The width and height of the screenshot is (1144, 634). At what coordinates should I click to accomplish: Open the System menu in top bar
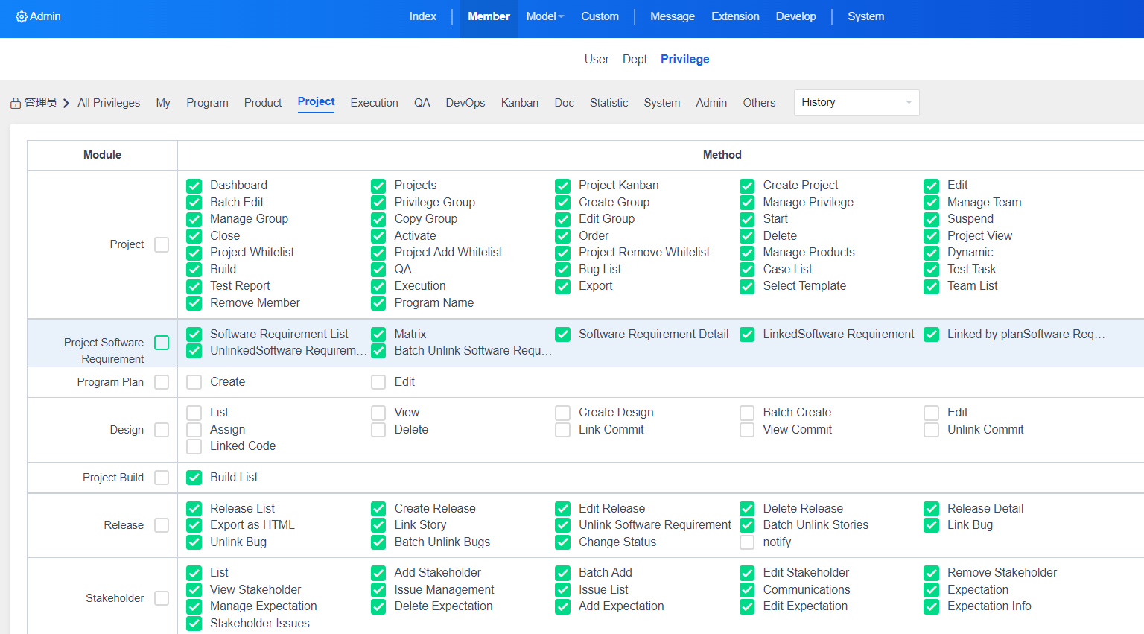coord(865,16)
